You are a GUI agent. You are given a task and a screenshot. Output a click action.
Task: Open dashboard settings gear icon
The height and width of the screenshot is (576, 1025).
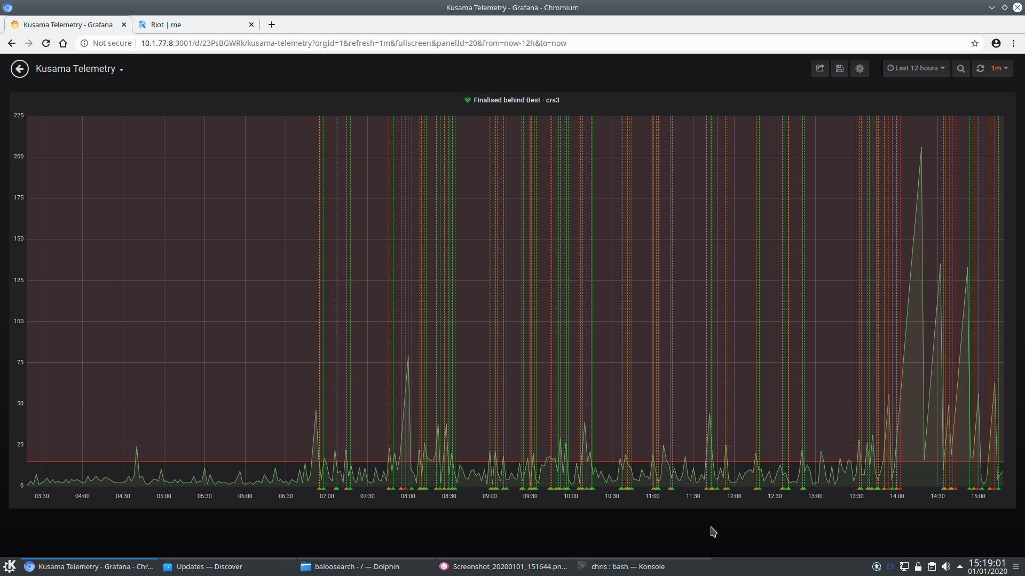860,68
